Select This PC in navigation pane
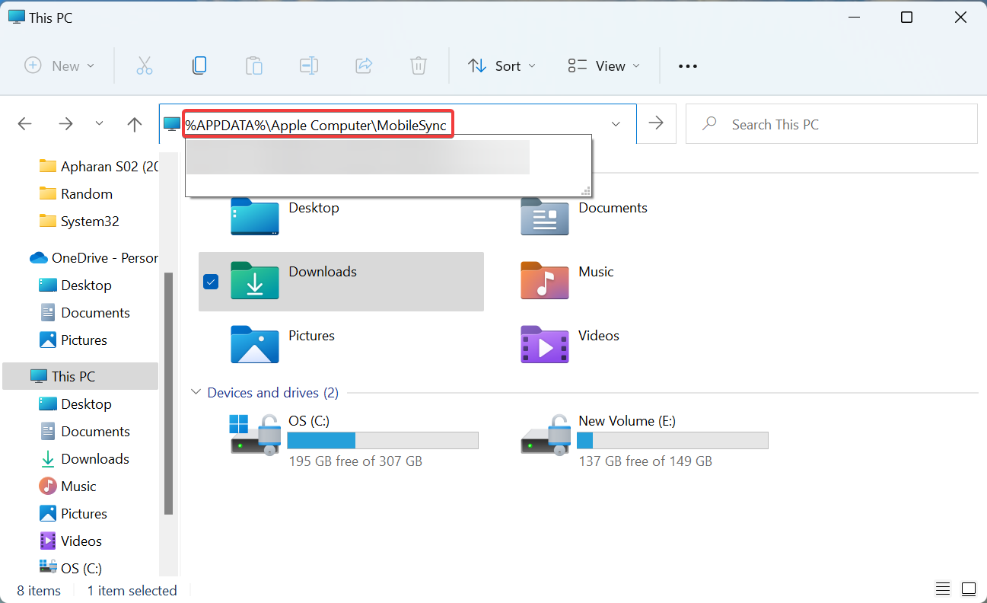Screen dimensions: 987x603 tap(73, 376)
